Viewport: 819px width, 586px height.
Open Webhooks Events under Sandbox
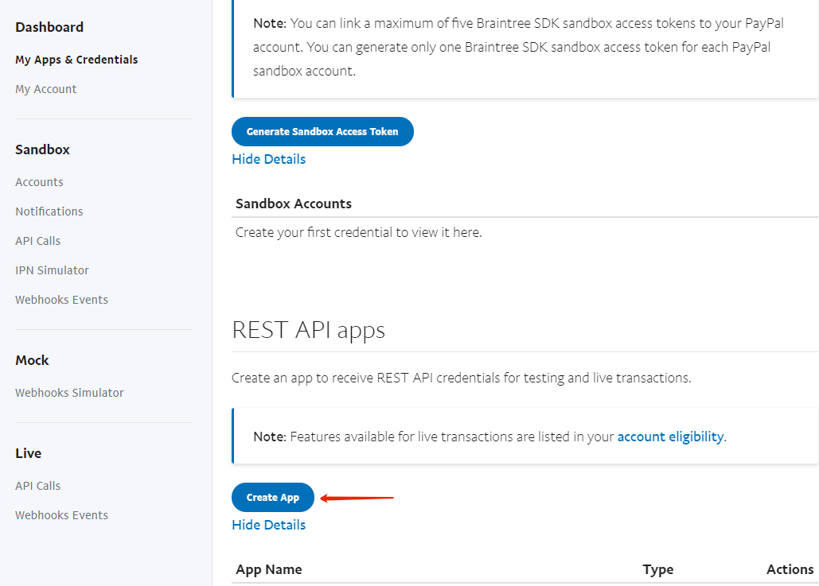point(61,300)
